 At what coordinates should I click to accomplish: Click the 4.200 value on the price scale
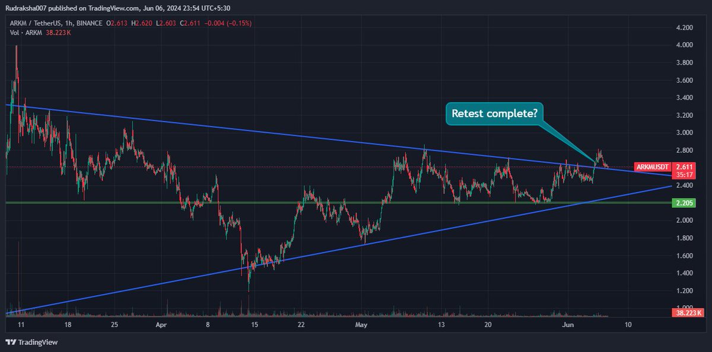click(x=684, y=28)
